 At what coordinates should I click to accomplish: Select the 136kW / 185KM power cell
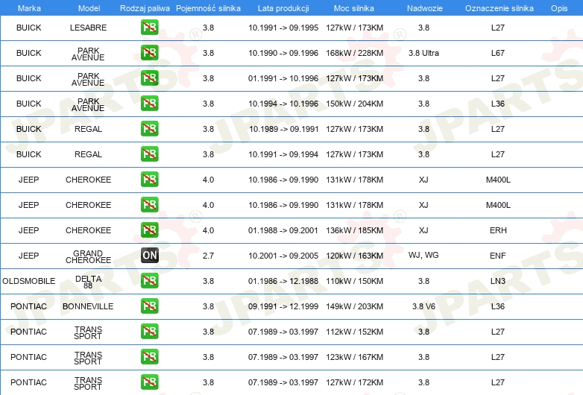[354, 230]
